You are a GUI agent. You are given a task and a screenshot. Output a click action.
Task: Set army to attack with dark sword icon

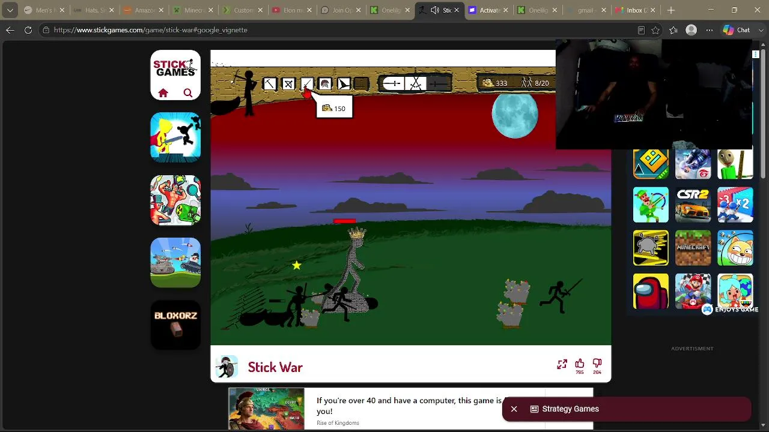pos(439,84)
